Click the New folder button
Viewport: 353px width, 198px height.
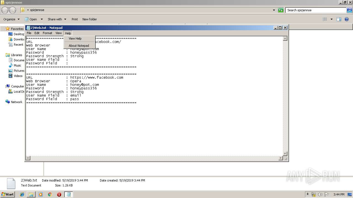click(x=90, y=19)
